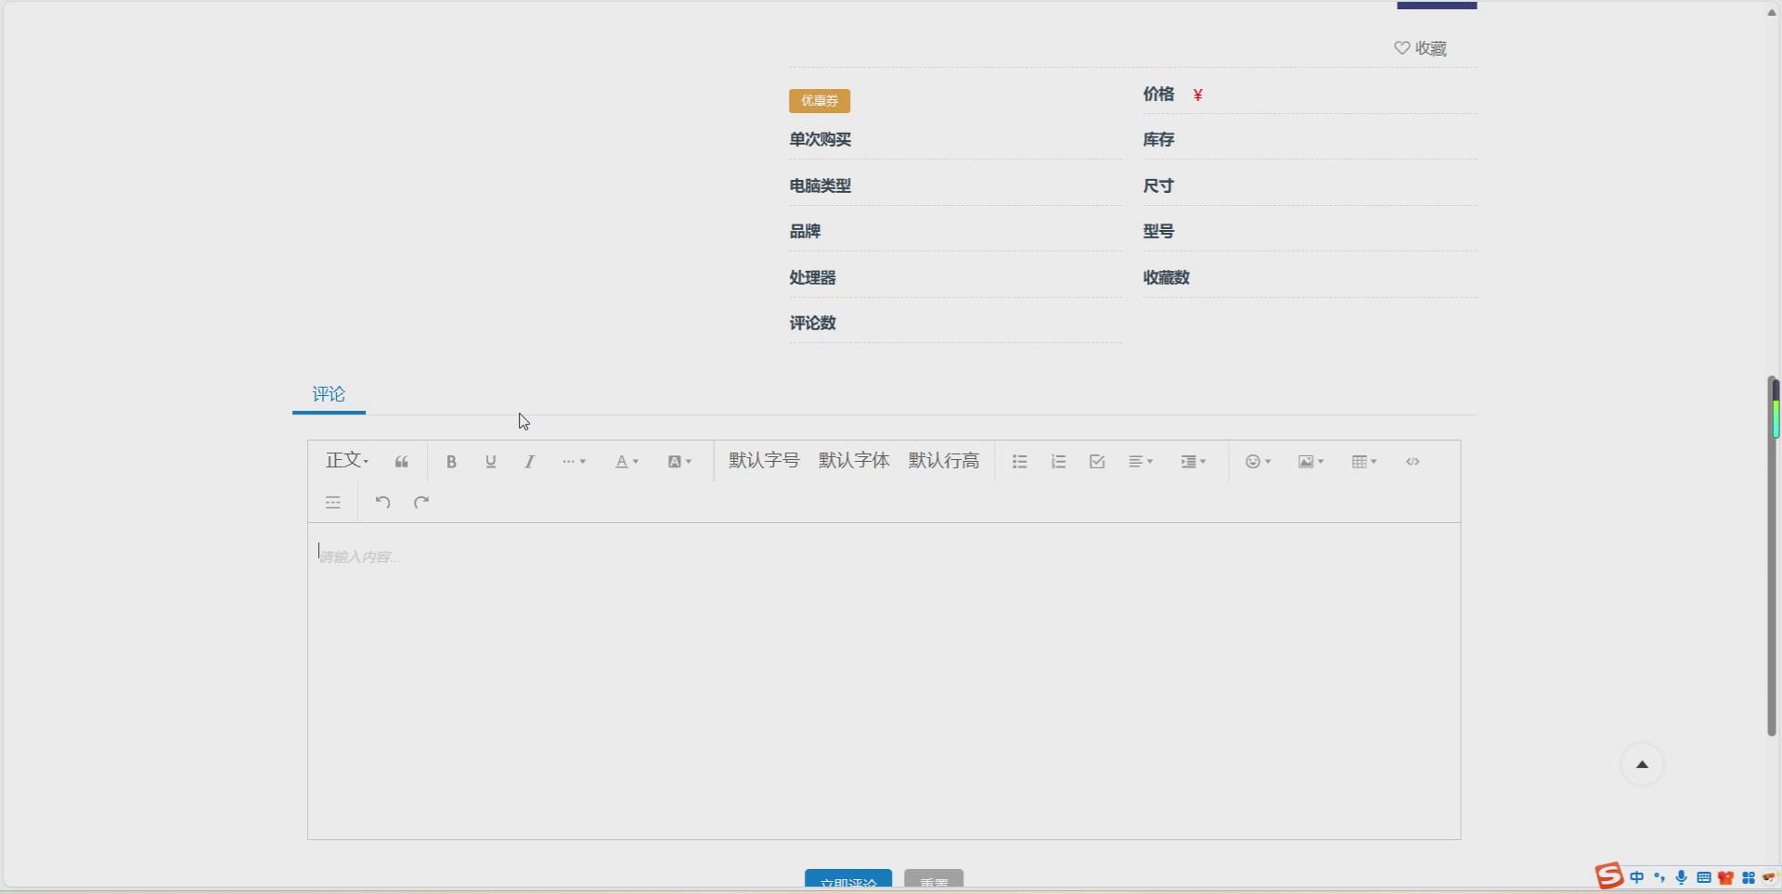Screen dimensions: 1782x894
Task: Open the emoji picker
Action: coord(1258,462)
